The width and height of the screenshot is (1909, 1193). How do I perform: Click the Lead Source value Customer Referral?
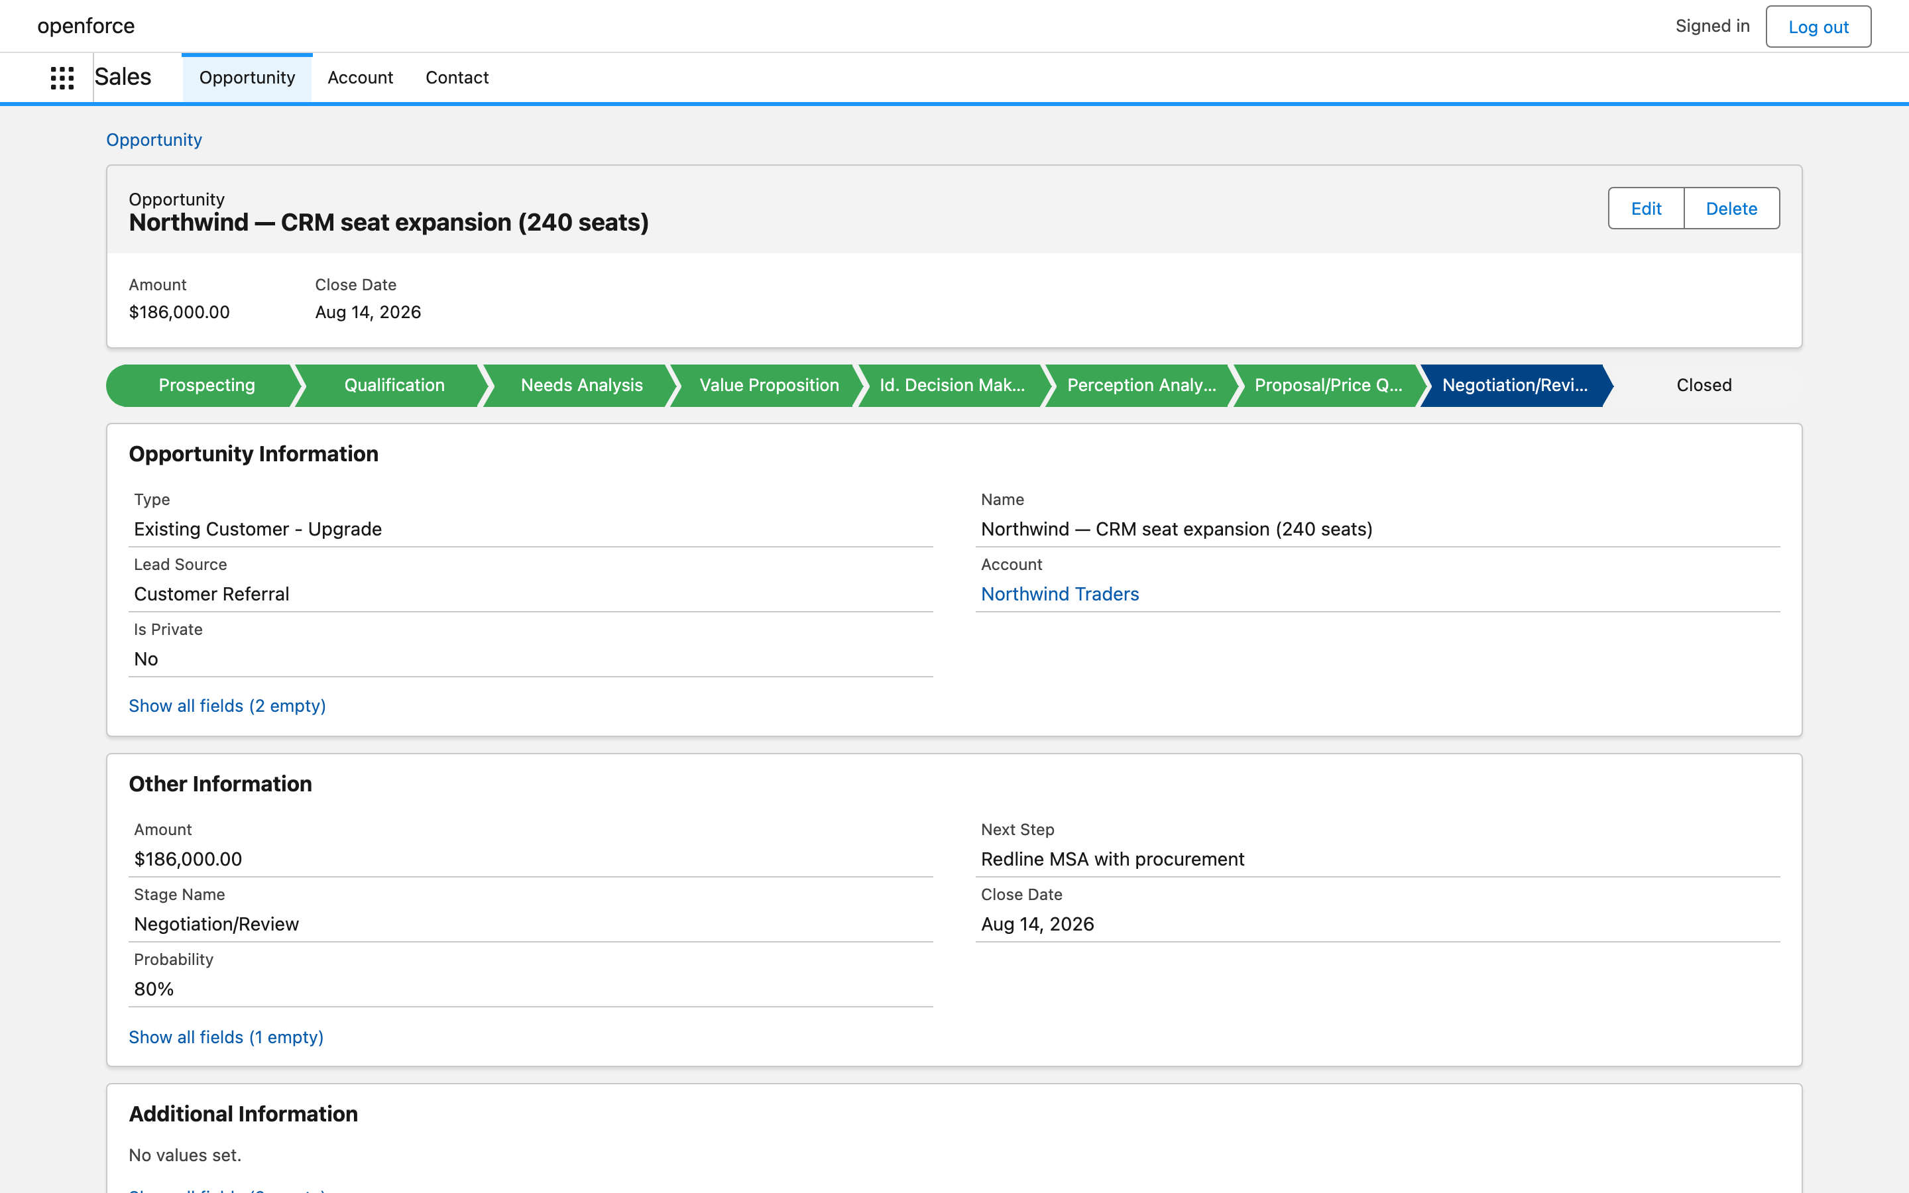click(x=211, y=594)
